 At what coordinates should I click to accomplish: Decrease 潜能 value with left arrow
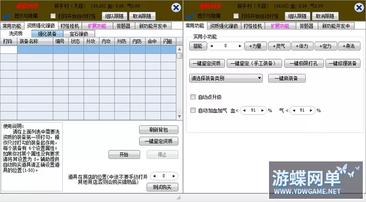(212, 46)
